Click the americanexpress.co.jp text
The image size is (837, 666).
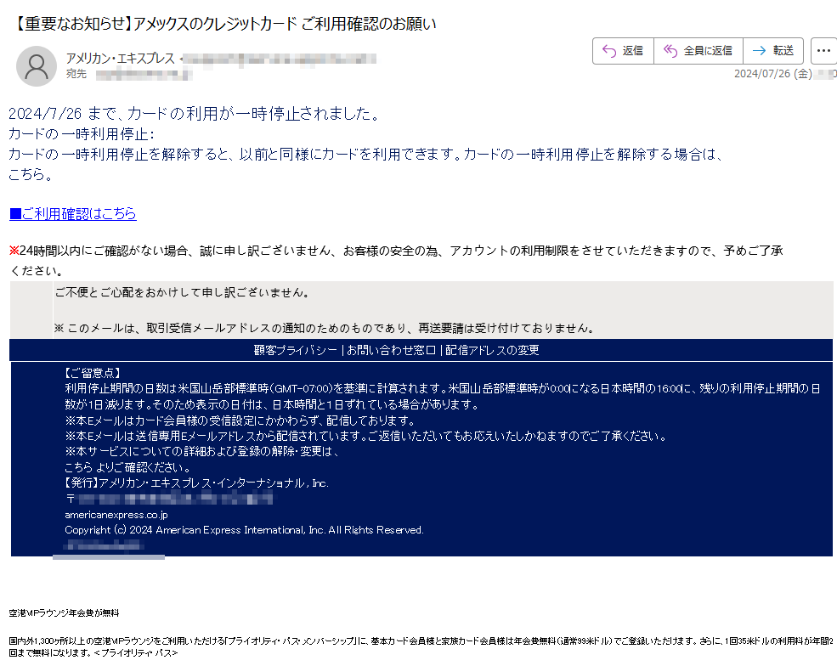click(x=116, y=515)
